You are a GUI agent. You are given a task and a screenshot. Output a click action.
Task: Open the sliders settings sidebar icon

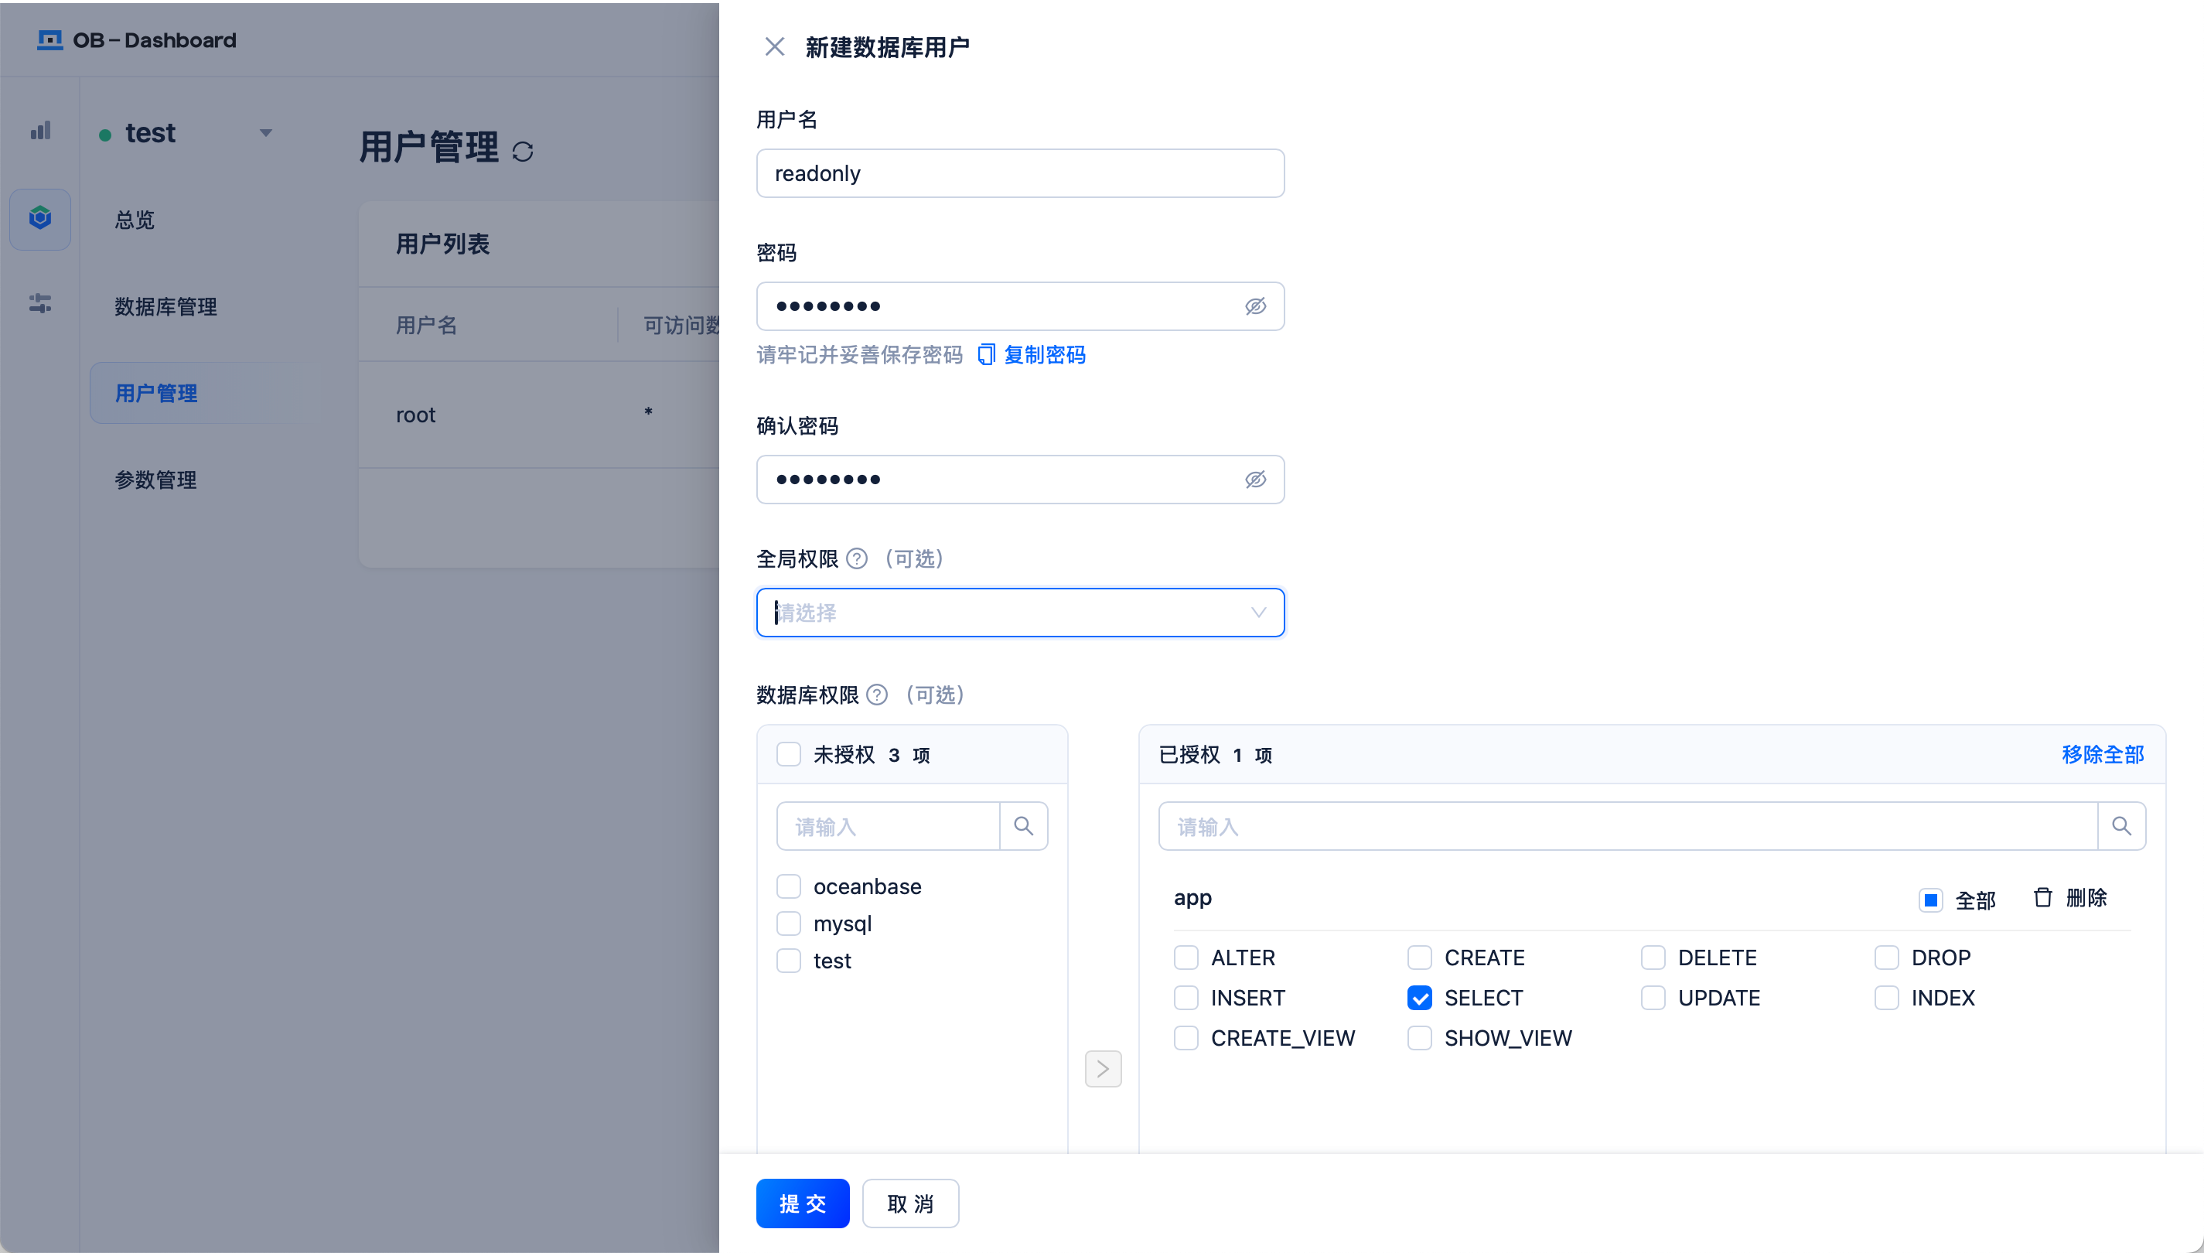[x=40, y=303]
